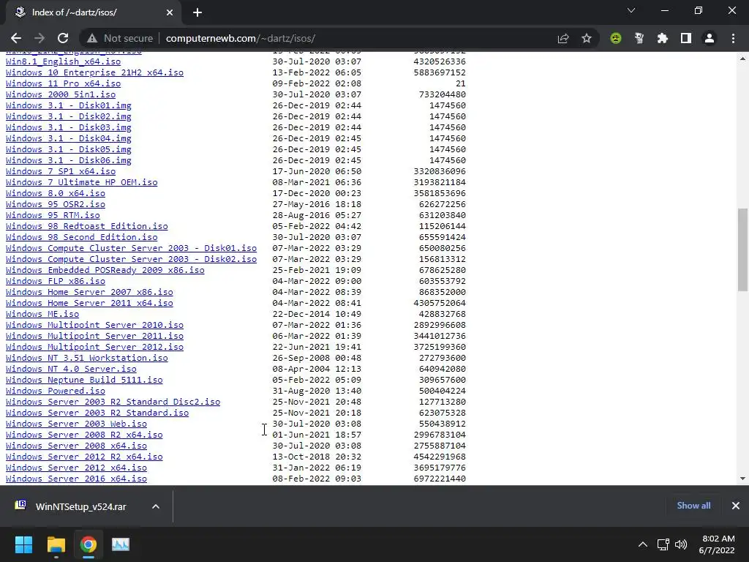Click the page scrollbar up arrow
This screenshot has width=749, height=562.
(x=742, y=59)
